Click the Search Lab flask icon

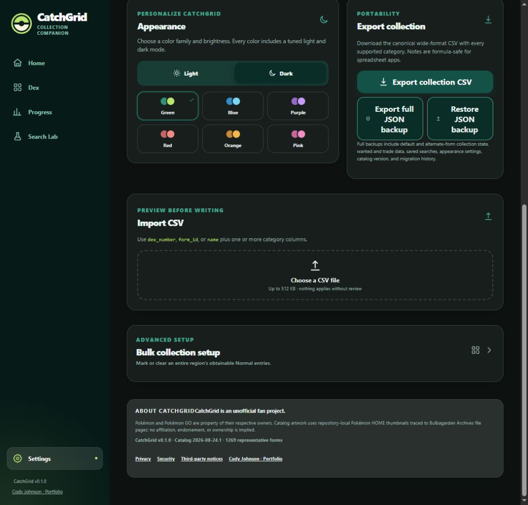[17, 137]
